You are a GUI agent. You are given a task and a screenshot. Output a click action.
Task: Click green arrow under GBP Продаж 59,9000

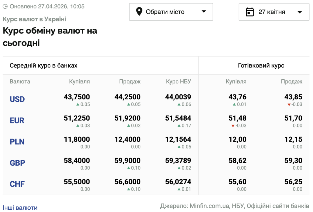[x=128, y=168]
